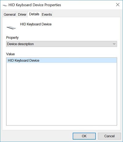Click the small keyboard icon in title bar
Viewport: 123px width, 142px height.
5,5
